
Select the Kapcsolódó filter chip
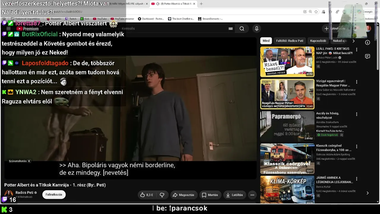pyautogui.click(x=318, y=41)
